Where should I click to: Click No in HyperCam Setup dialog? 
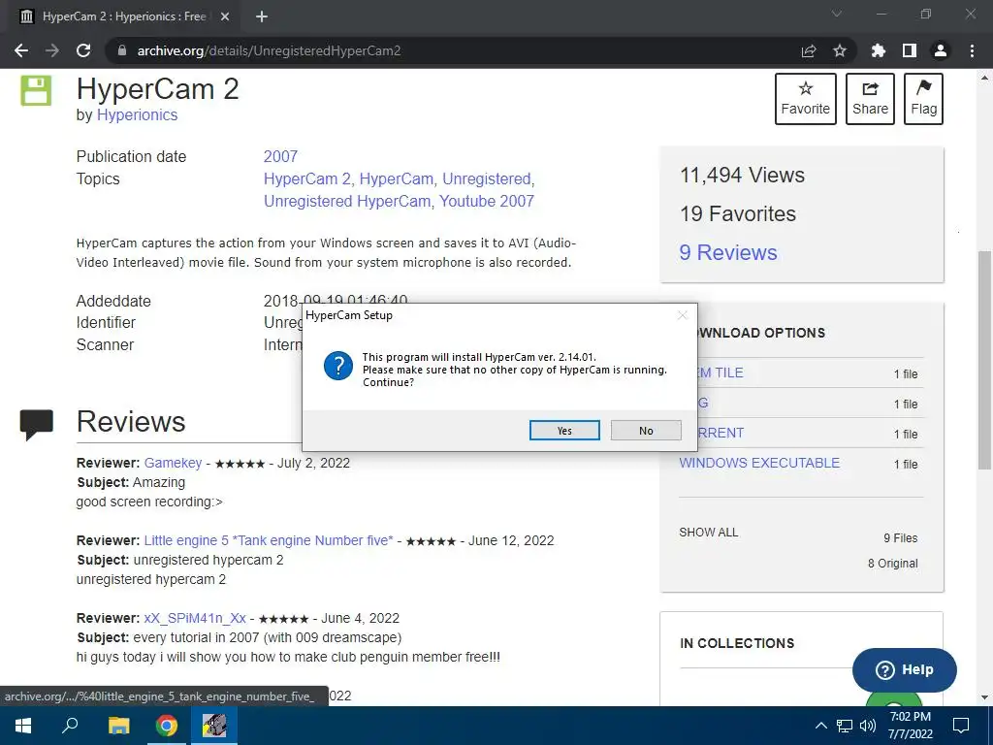click(x=646, y=430)
